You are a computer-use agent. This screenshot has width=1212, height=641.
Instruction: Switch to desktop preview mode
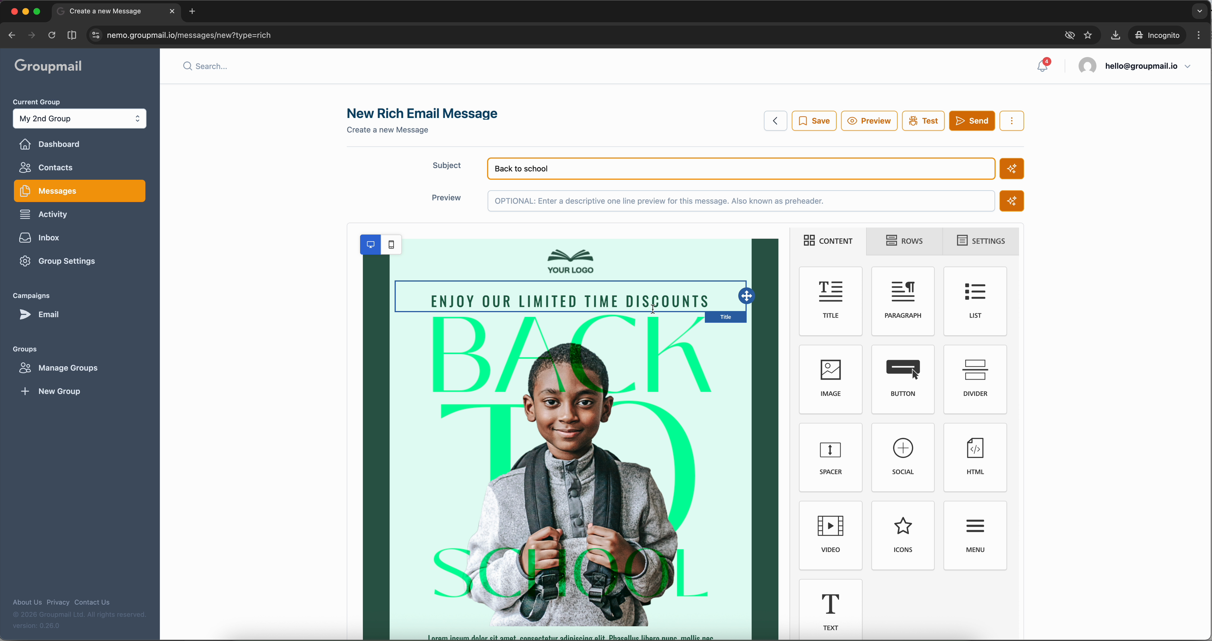point(370,245)
